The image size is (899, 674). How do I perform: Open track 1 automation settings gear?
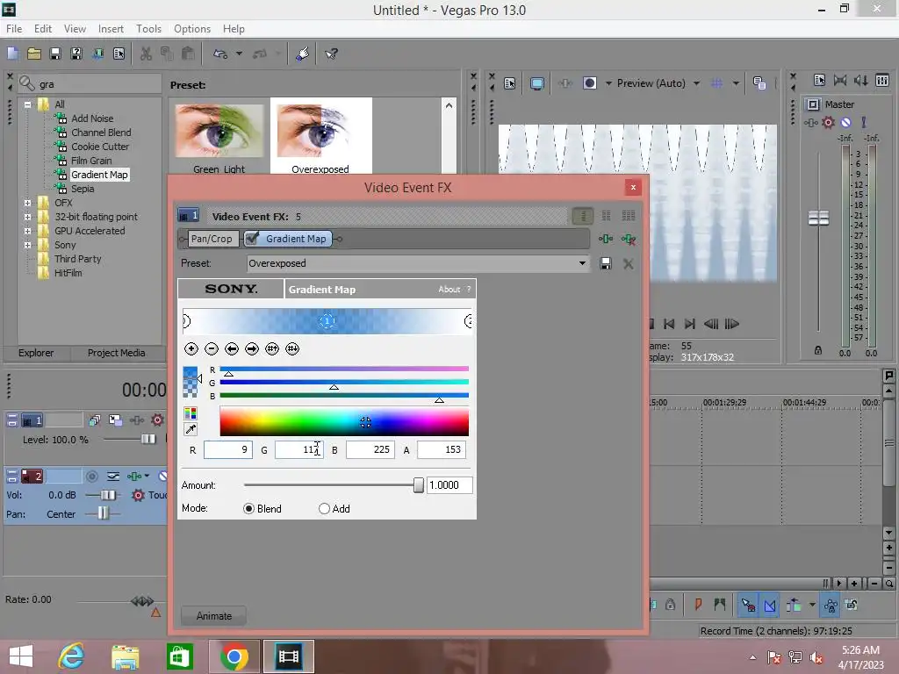[x=157, y=420]
